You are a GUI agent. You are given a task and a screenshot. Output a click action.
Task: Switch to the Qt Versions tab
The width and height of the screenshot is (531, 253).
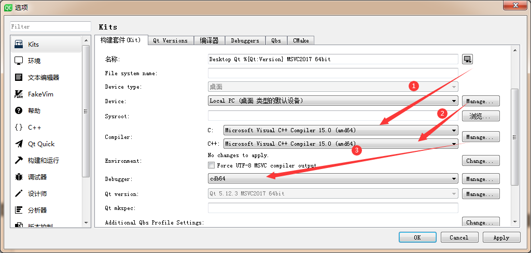pyautogui.click(x=170, y=40)
